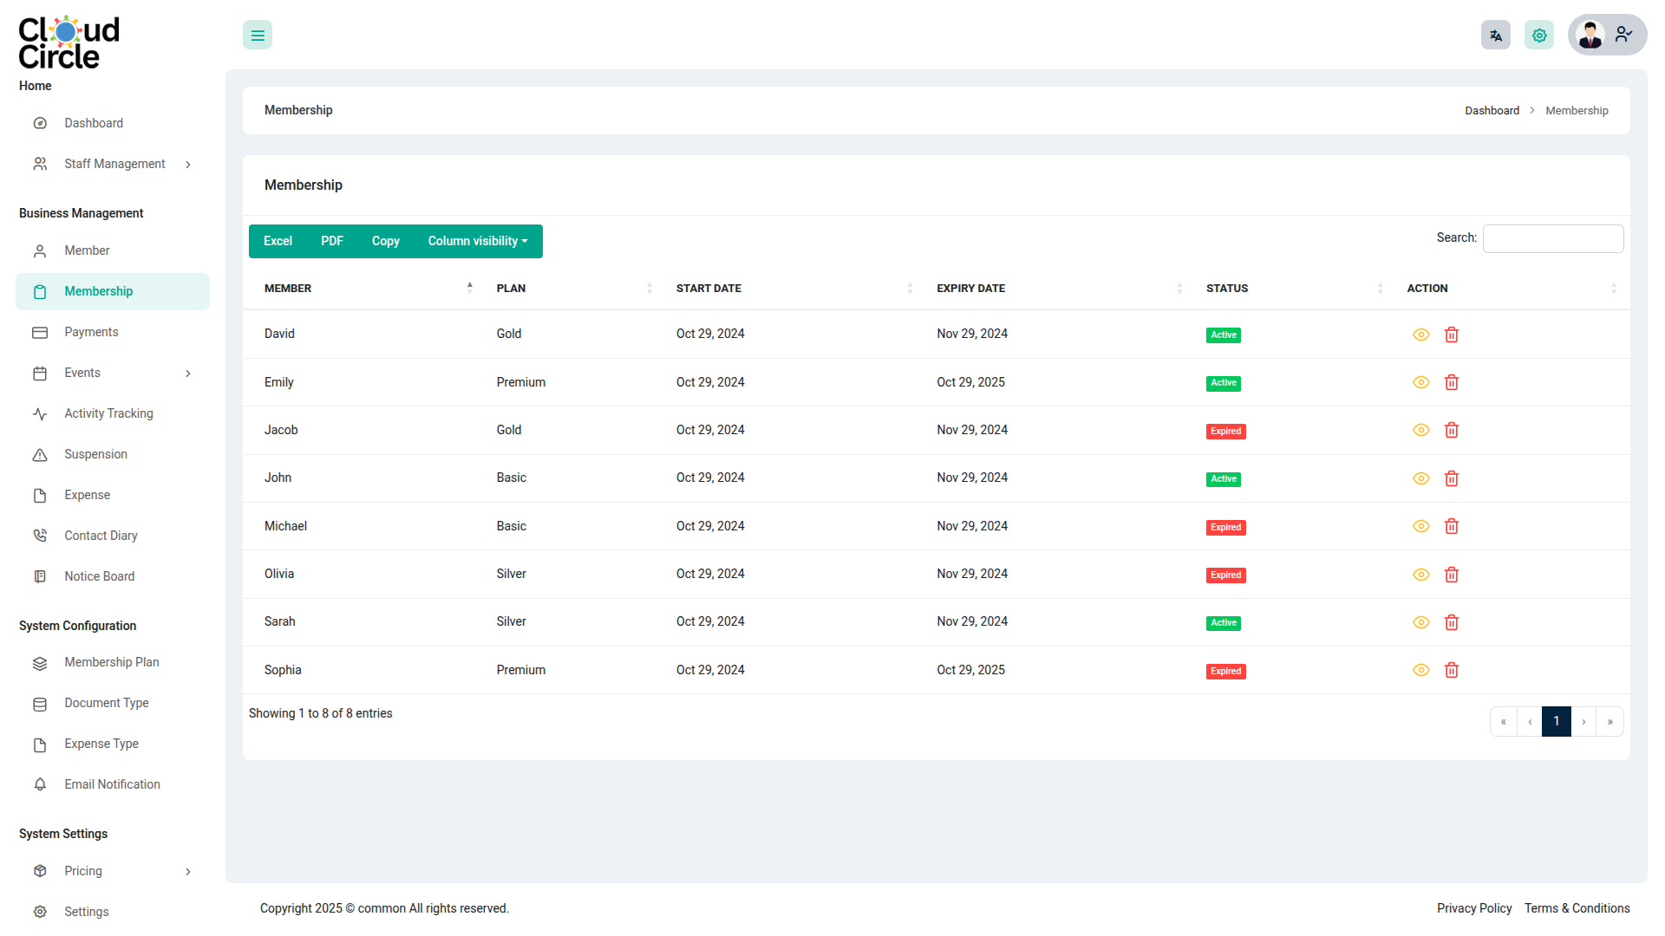The height and width of the screenshot is (936, 1665).
Task: Open the language translation icon
Action: [1495, 36]
